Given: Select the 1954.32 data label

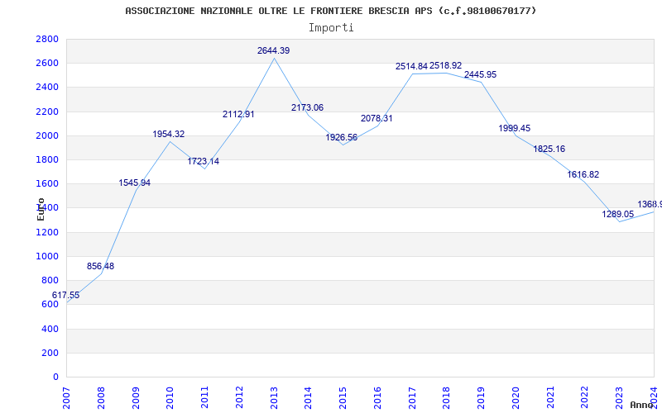Looking at the screenshot, I should (169, 134).
